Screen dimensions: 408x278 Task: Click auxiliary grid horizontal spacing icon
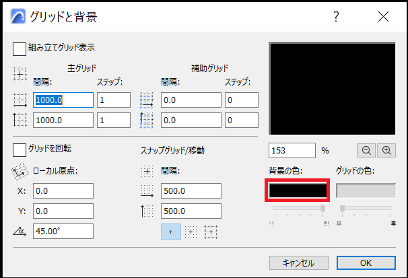[147, 100]
